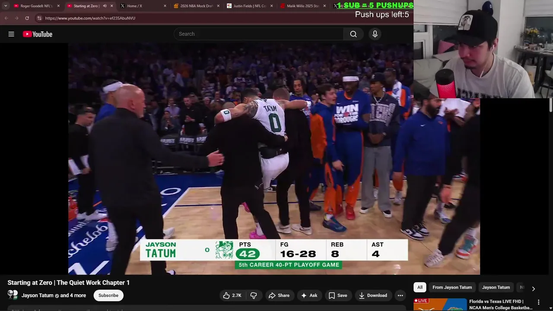This screenshot has width=553, height=311.
Task: Open Florida vs Texas LIVE FHD title
Action: pos(501,305)
